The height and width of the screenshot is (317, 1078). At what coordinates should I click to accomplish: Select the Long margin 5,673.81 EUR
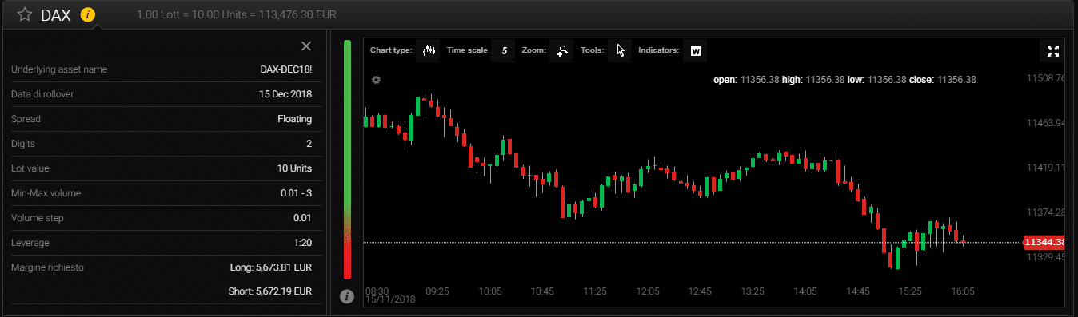tap(270, 267)
